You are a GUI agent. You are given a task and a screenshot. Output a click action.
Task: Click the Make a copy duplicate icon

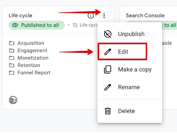point(107,69)
